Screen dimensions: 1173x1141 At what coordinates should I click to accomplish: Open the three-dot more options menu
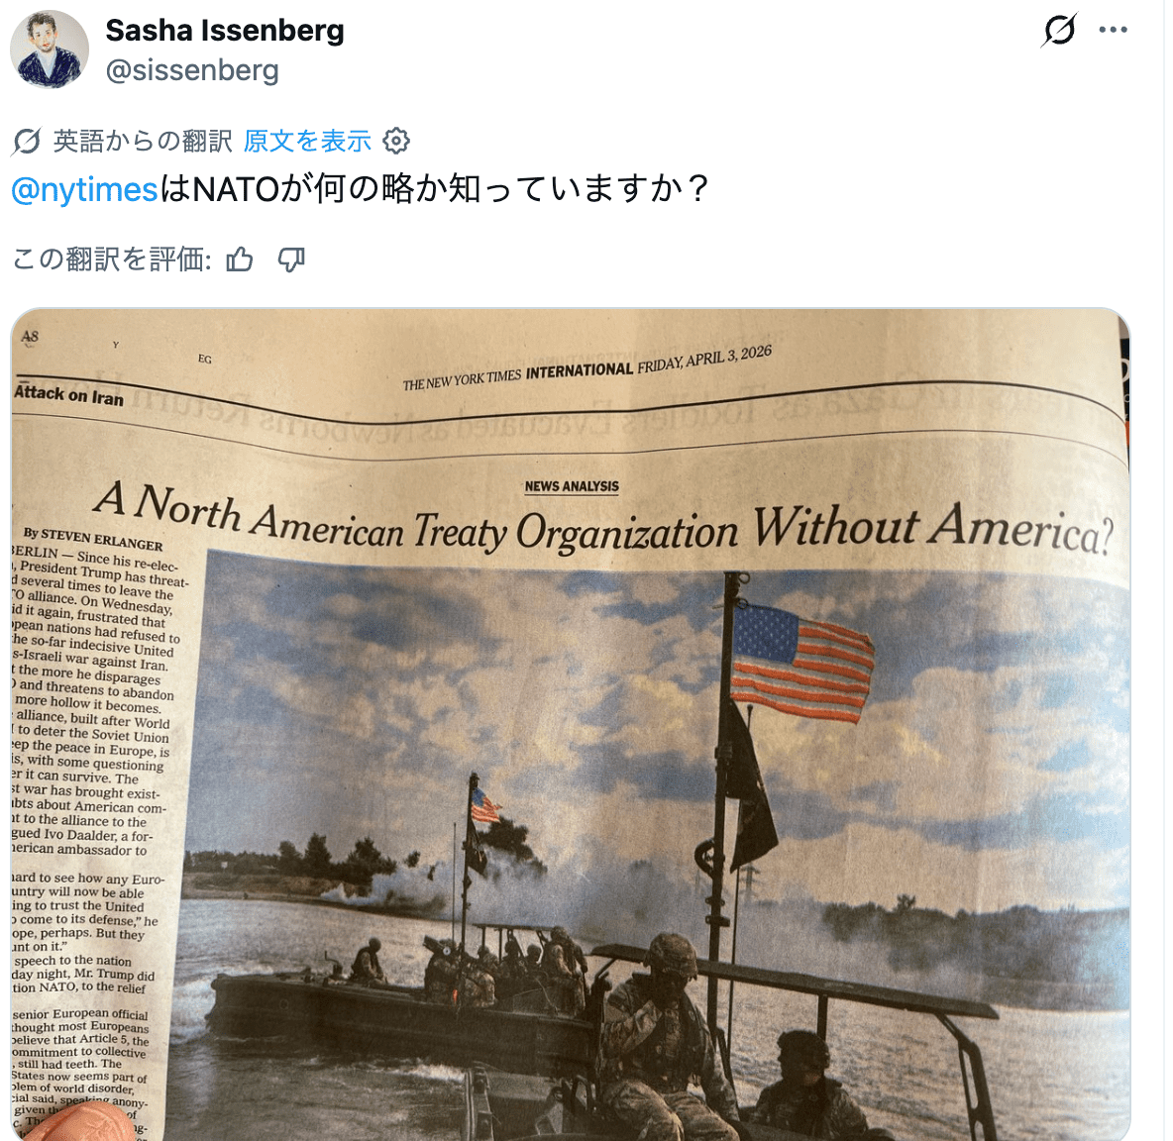[1114, 30]
